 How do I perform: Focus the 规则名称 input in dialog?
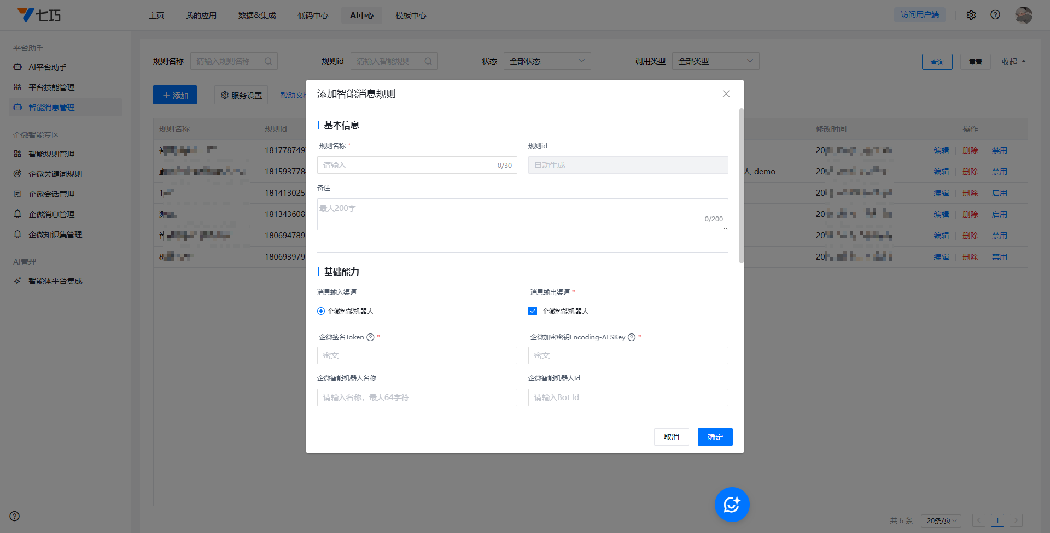tap(407, 165)
